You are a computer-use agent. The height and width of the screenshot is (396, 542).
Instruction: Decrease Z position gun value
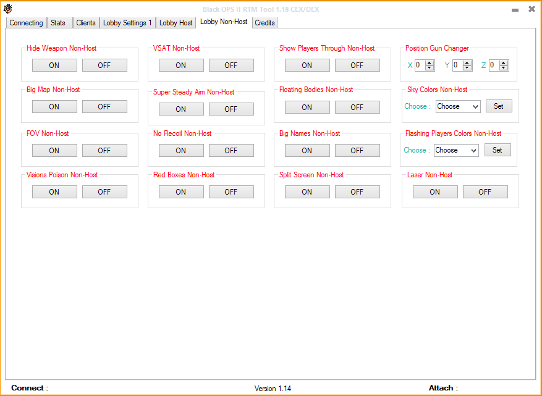click(504, 68)
